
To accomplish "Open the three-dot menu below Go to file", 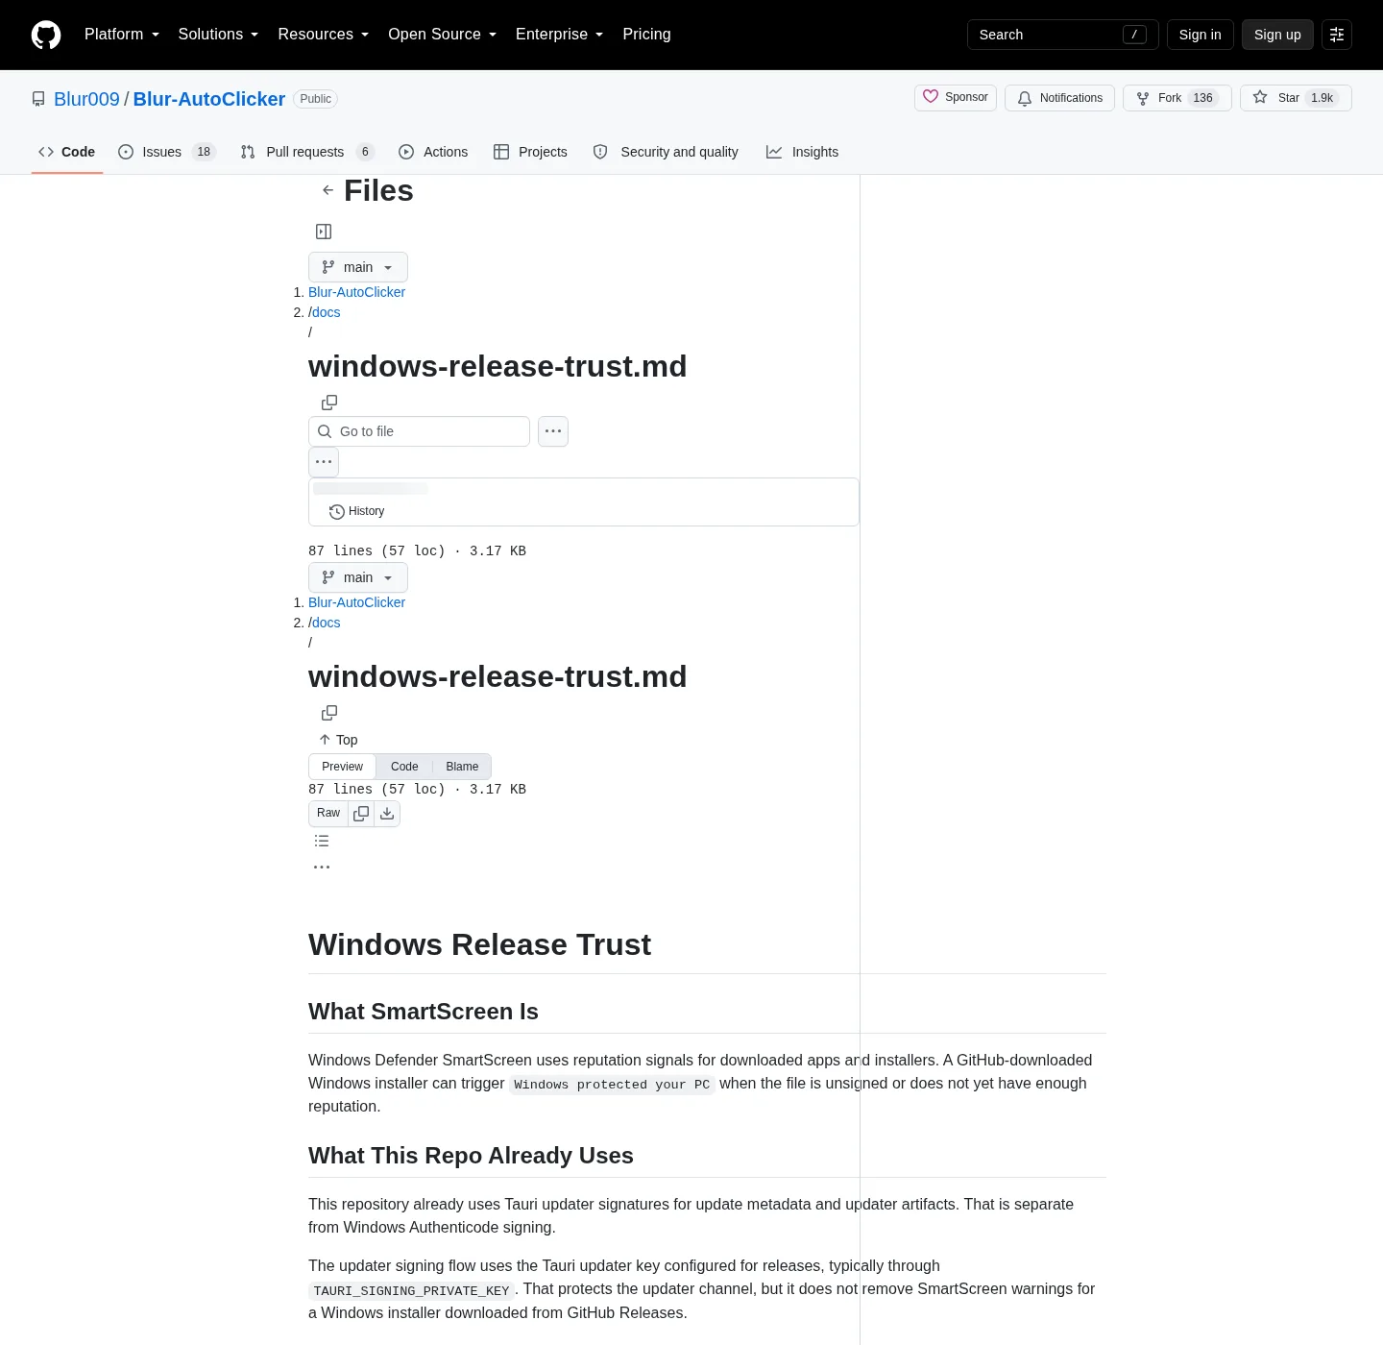I will click(x=324, y=462).
